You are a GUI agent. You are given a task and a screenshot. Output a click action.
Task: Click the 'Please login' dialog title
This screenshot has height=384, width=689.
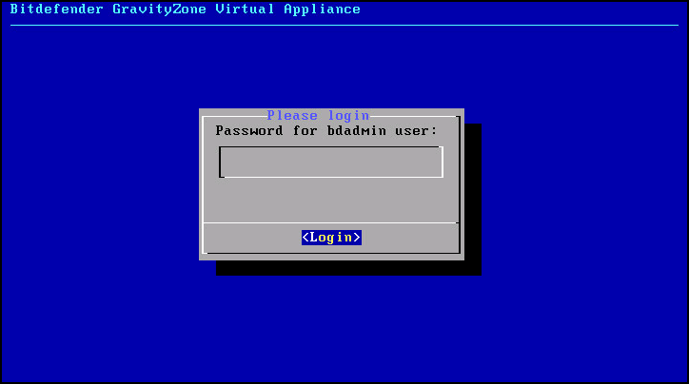click(318, 115)
